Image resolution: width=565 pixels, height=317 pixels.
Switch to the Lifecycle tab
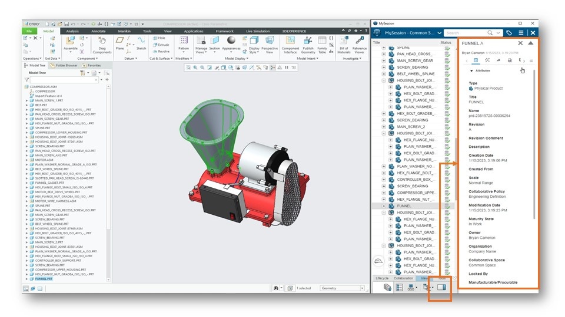click(x=382, y=278)
